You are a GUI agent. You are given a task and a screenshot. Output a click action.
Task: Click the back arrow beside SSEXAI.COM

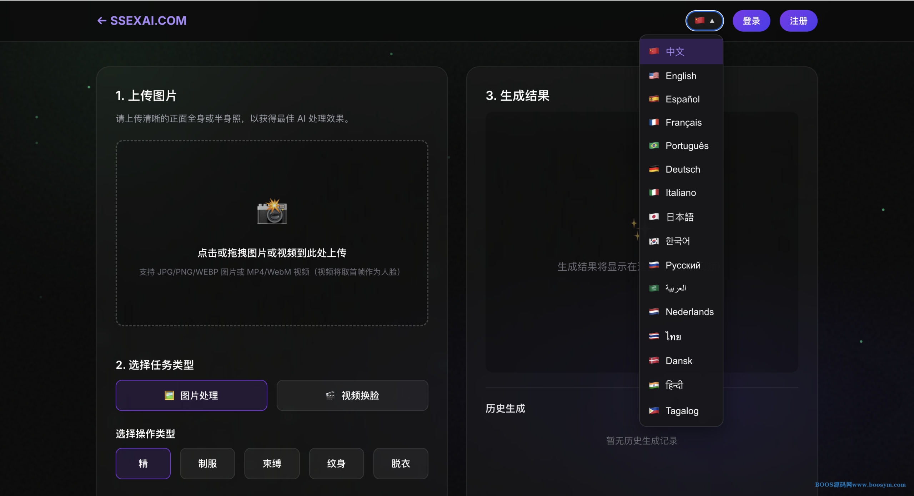[102, 21]
